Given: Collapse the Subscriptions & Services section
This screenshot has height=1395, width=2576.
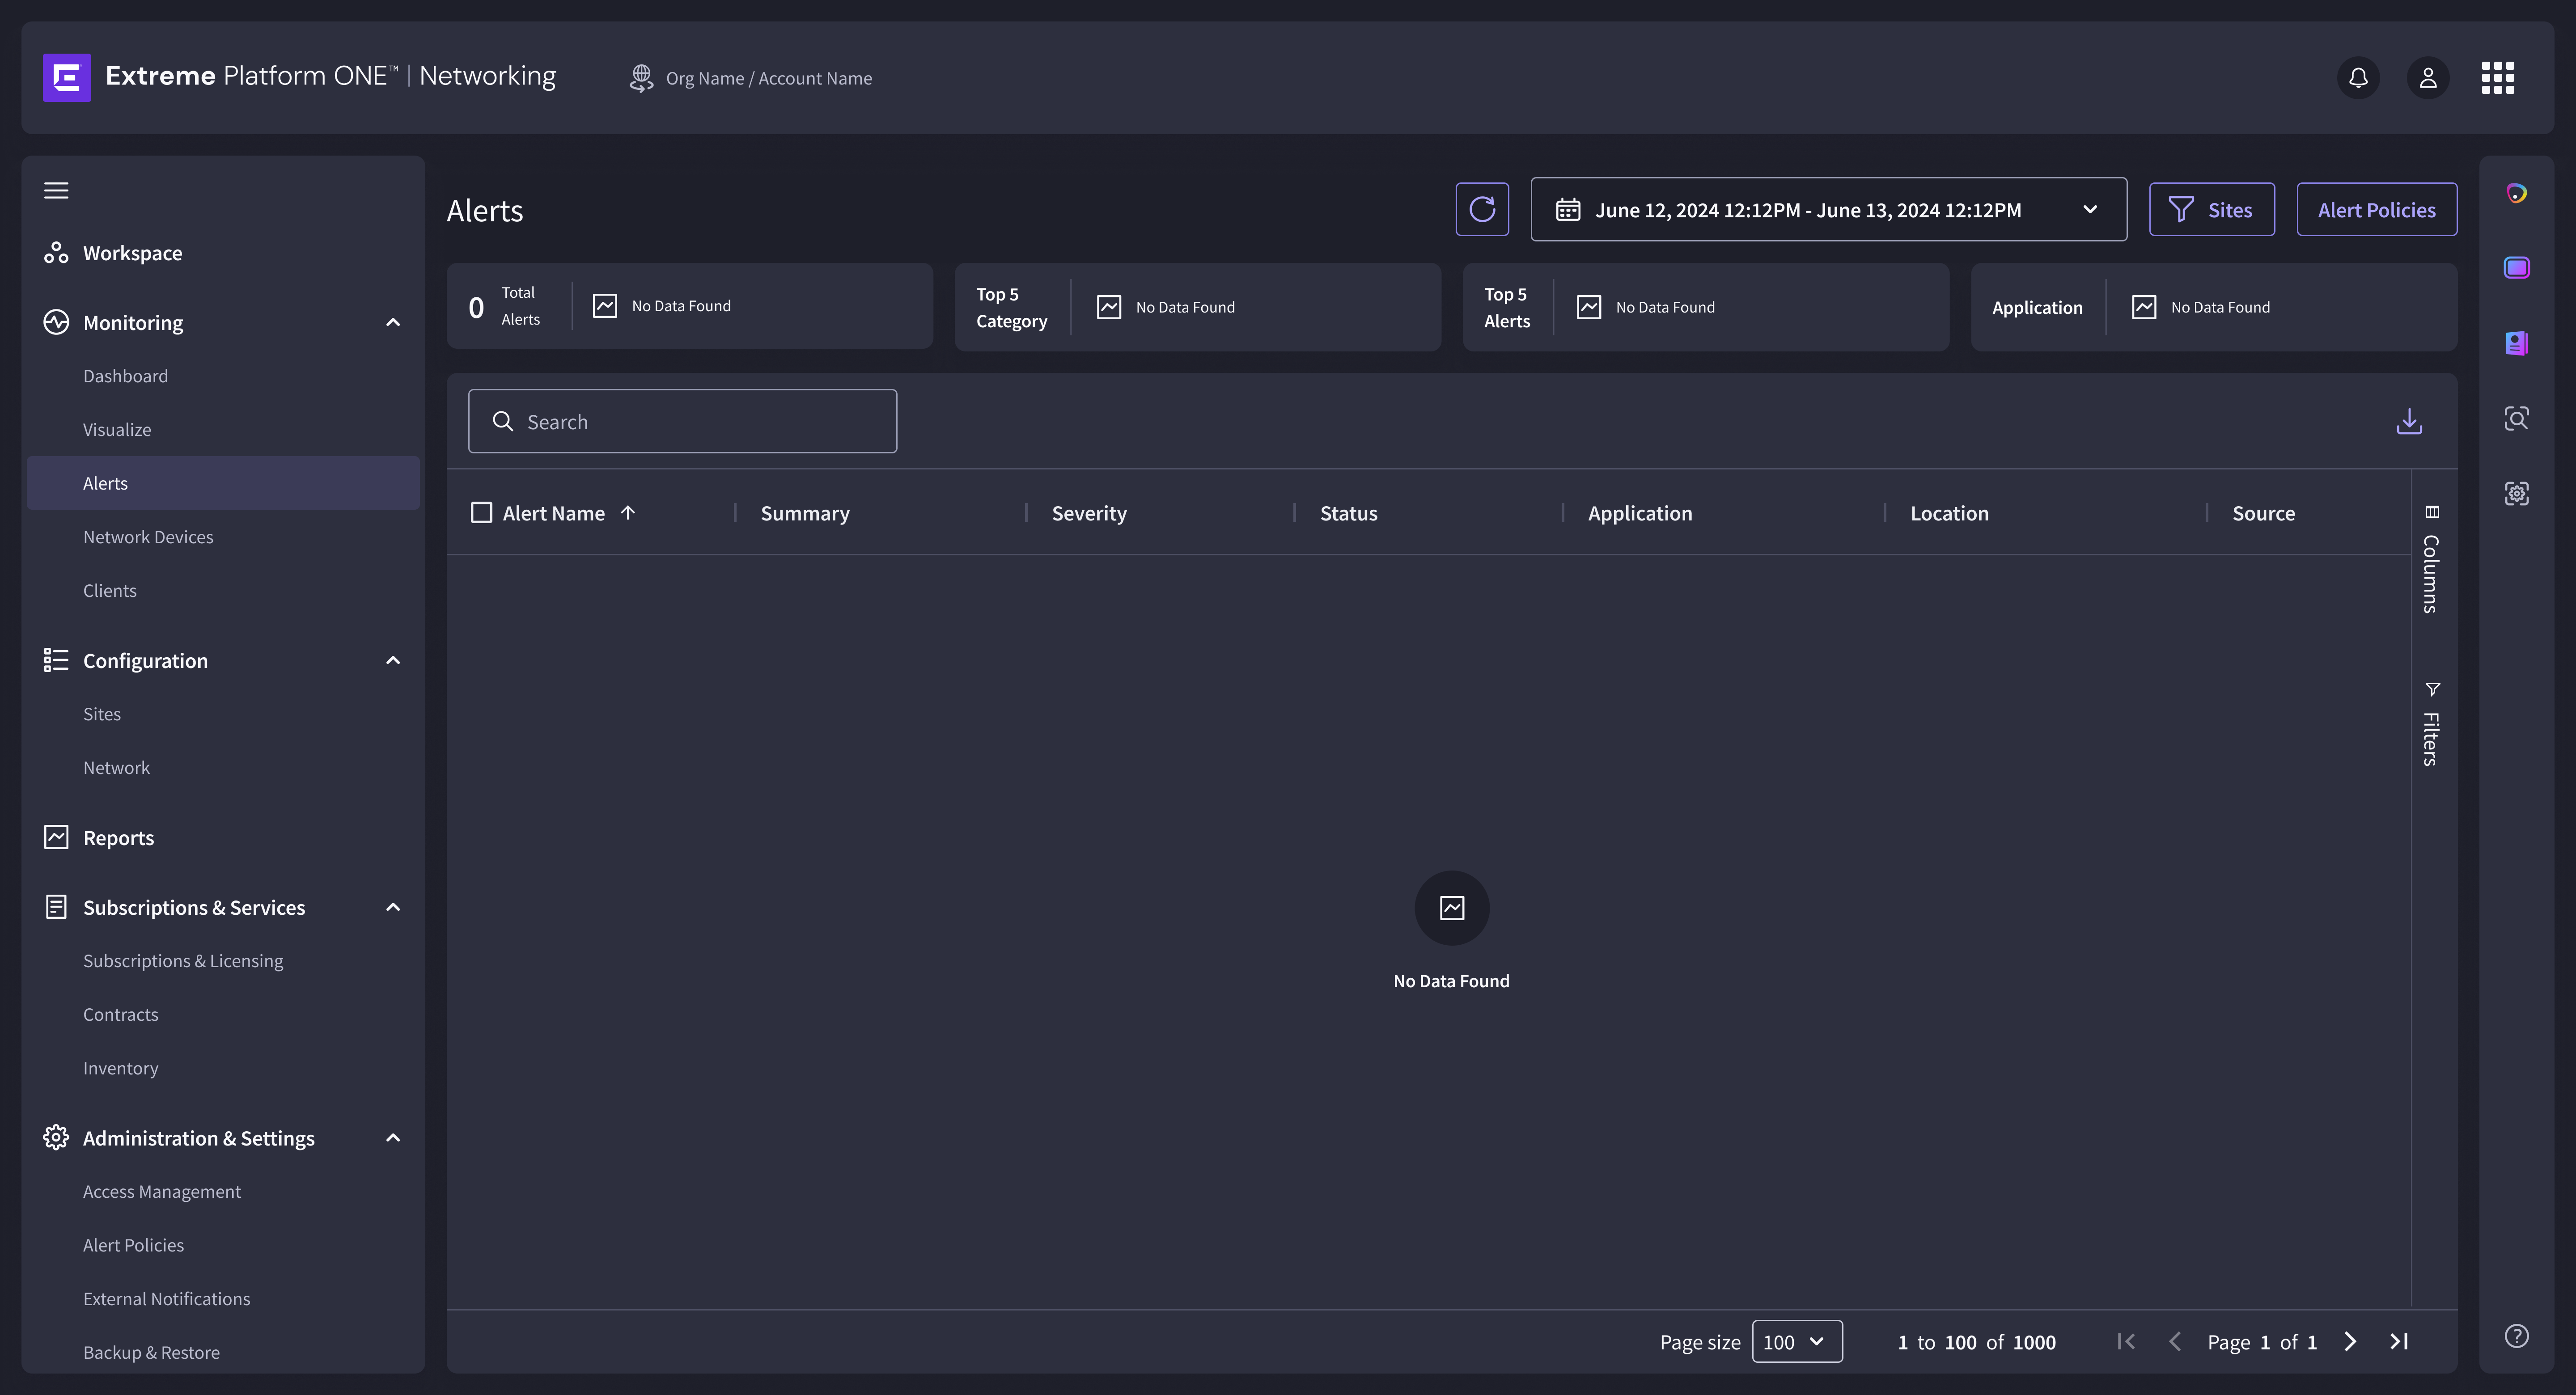Looking at the screenshot, I should tap(393, 907).
